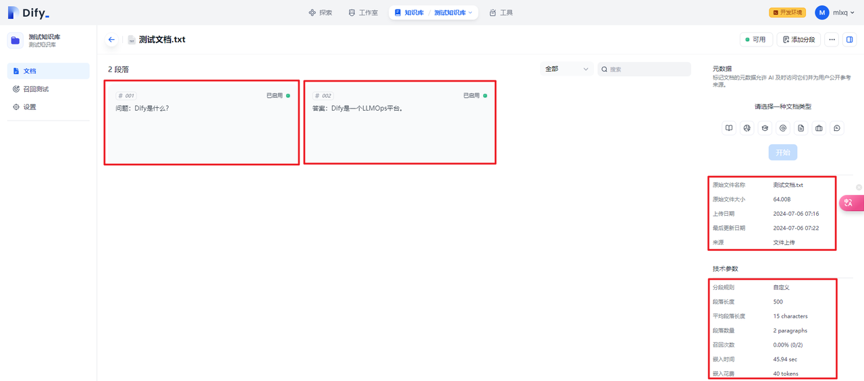Open the 探索 (Explore) nav tab

[320, 12]
